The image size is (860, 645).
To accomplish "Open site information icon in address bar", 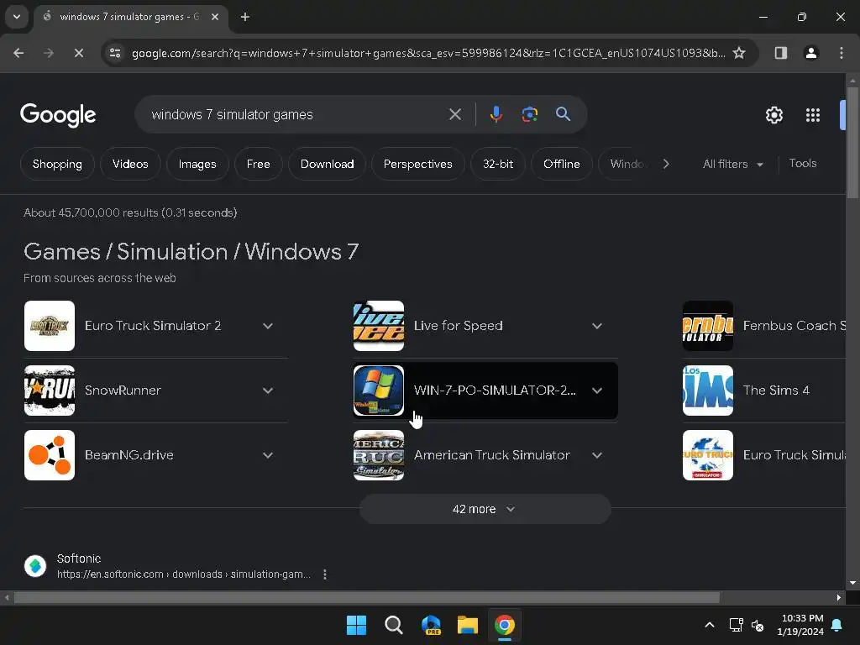I will [115, 53].
